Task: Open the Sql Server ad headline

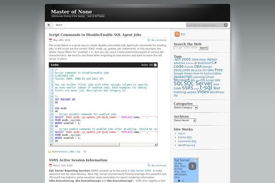Action: click(x=182, y=160)
